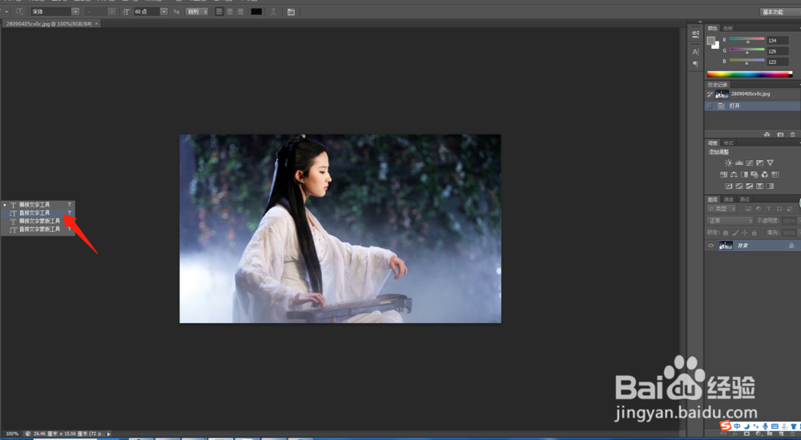Open the black text color swatch
The image size is (801, 440).
click(256, 11)
